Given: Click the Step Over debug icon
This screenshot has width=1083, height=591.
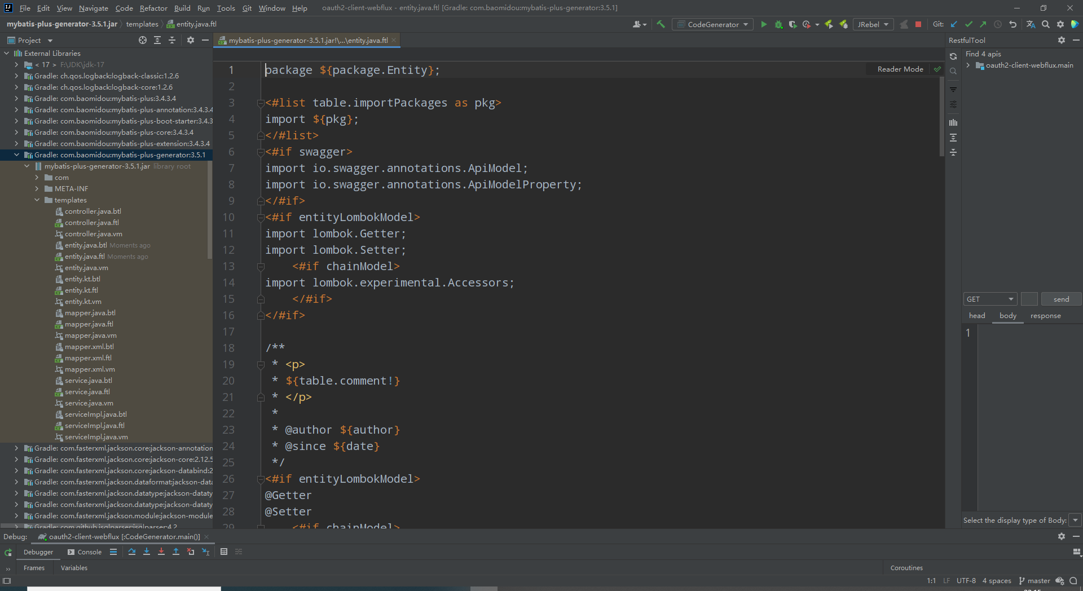Looking at the screenshot, I should coord(131,552).
